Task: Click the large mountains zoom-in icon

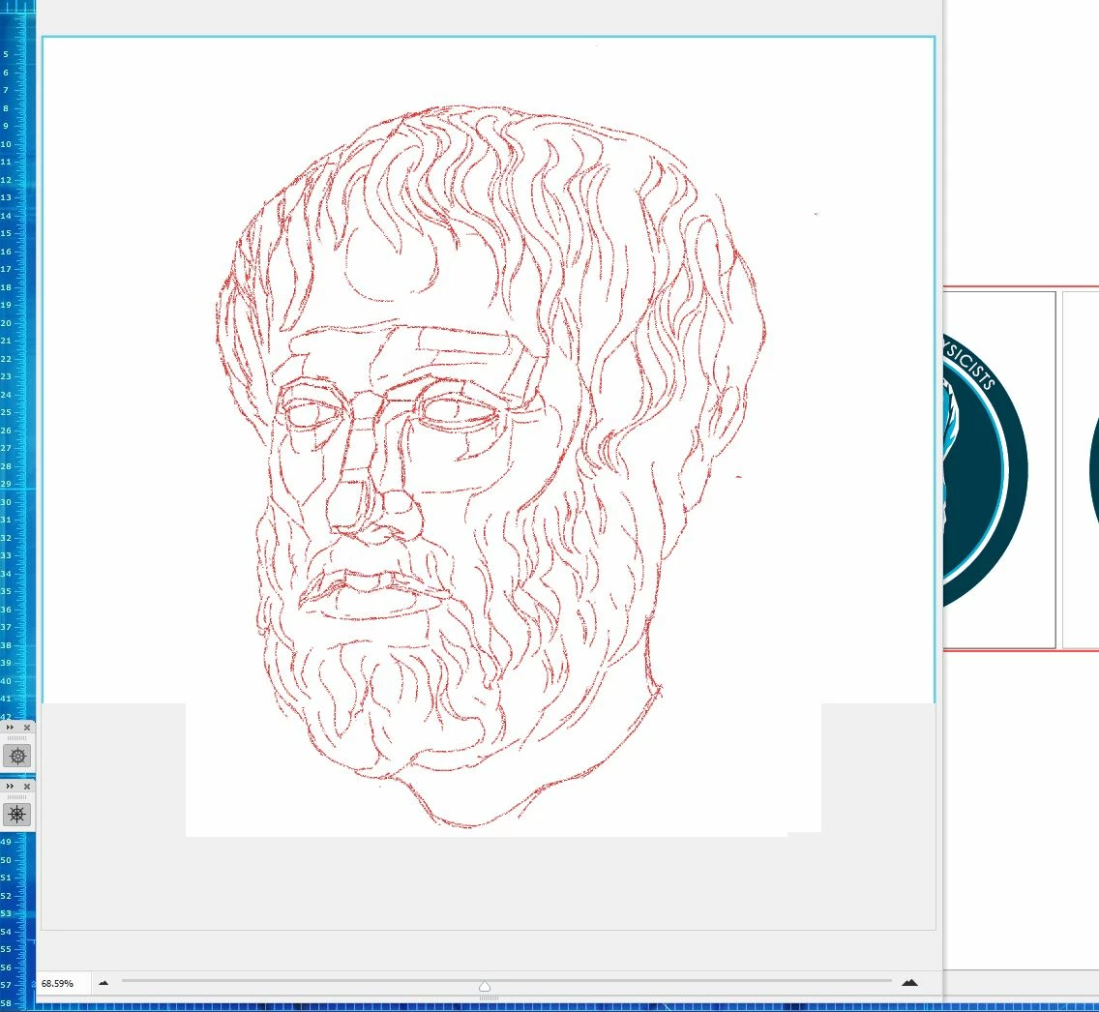Action: click(x=909, y=983)
